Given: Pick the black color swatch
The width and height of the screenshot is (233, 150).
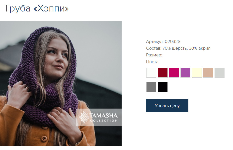Looking at the screenshot, I should click(x=162, y=87).
